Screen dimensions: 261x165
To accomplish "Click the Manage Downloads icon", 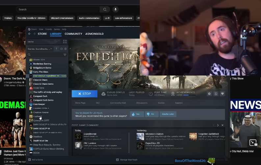I will point(117,159).
